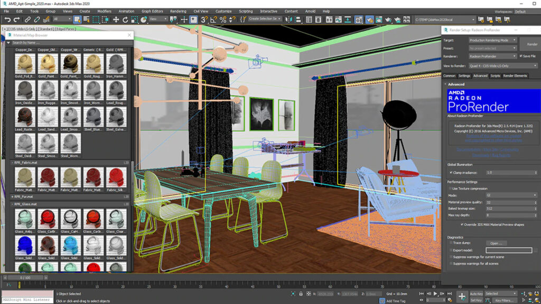Image resolution: width=541 pixels, height=304 pixels.
Task: Click the Export model path input field
Action: point(509,250)
